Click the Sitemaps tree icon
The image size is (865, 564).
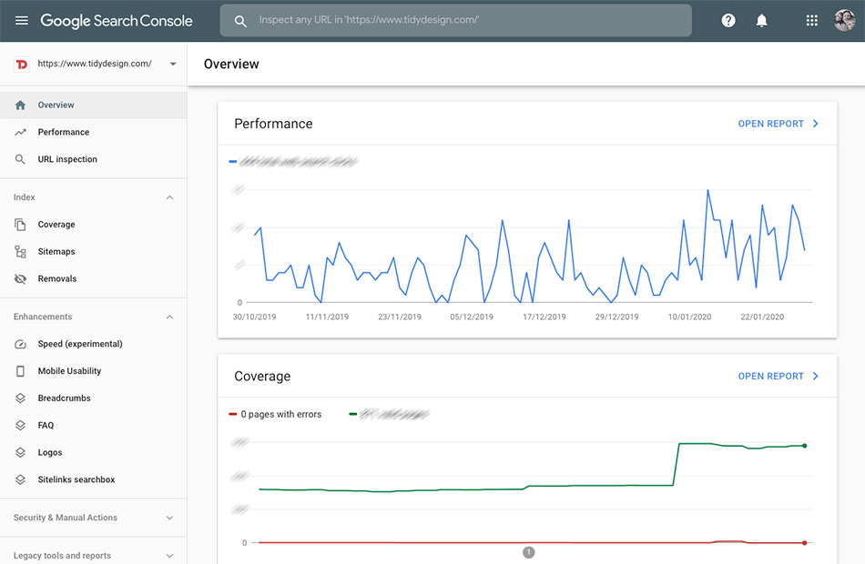pyautogui.click(x=20, y=251)
